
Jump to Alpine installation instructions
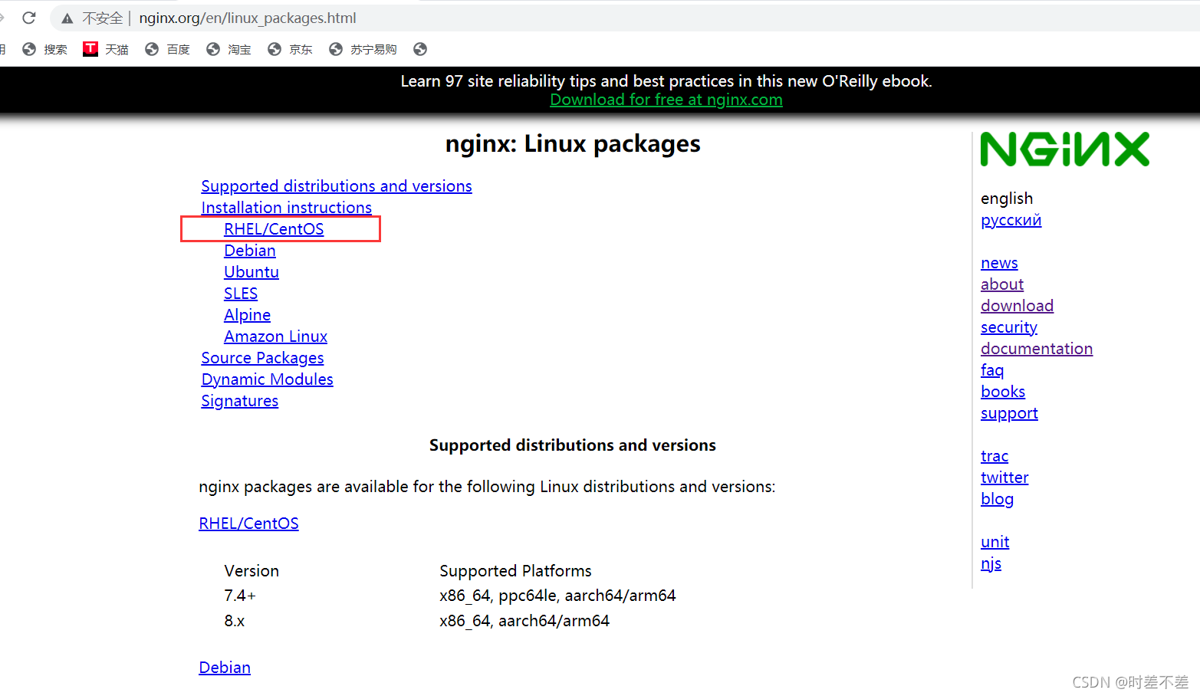click(x=247, y=315)
